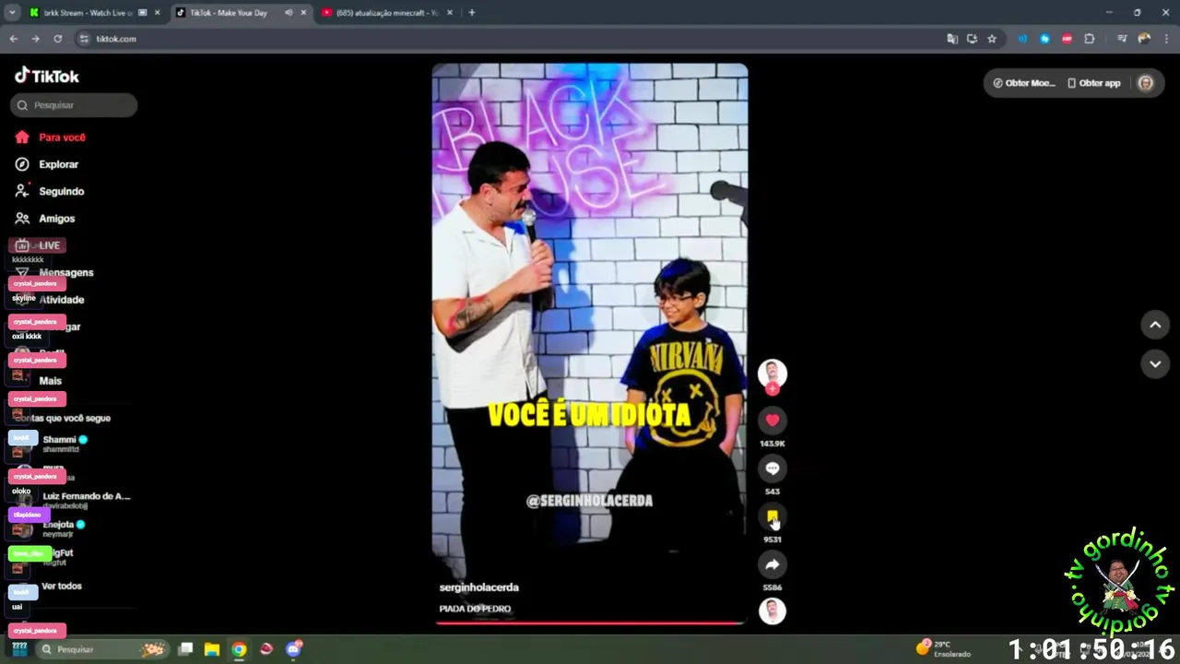Open Para você feed
Viewport: 1180px width, 664px height.
51,137
